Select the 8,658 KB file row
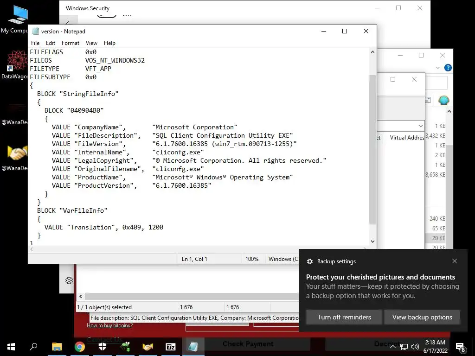475x356 pixels. click(435, 174)
